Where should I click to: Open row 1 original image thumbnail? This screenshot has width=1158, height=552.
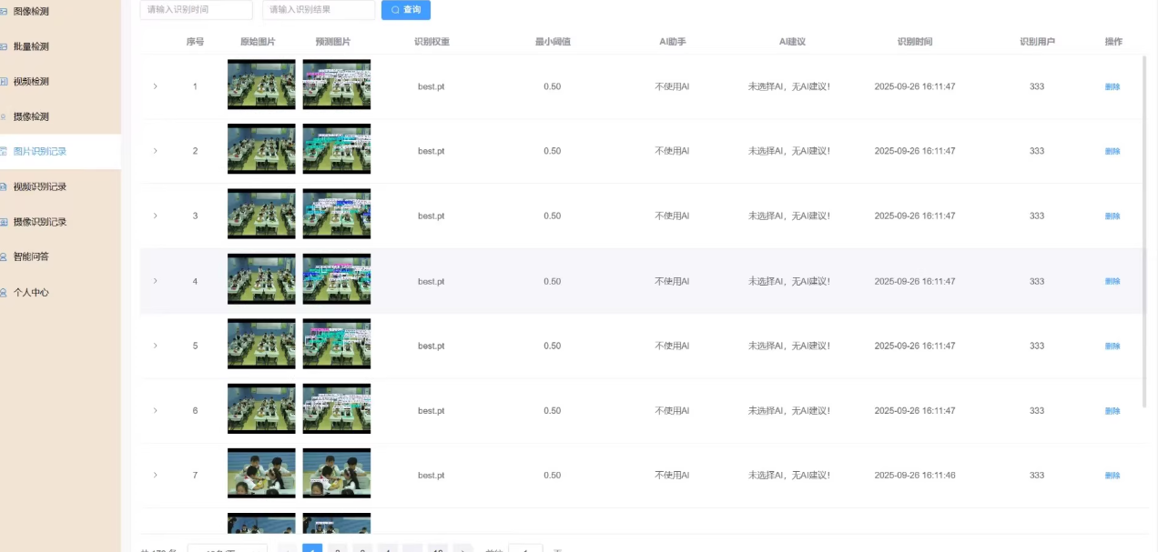[x=261, y=85]
